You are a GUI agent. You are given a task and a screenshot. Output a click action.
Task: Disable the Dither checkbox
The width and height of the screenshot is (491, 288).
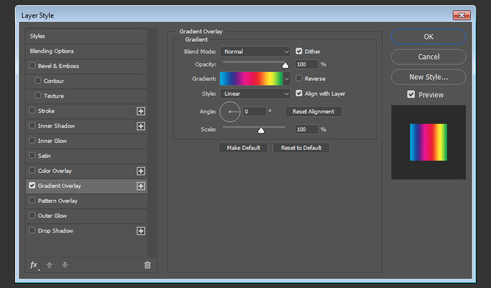pyautogui.click(x=299, y=51)
